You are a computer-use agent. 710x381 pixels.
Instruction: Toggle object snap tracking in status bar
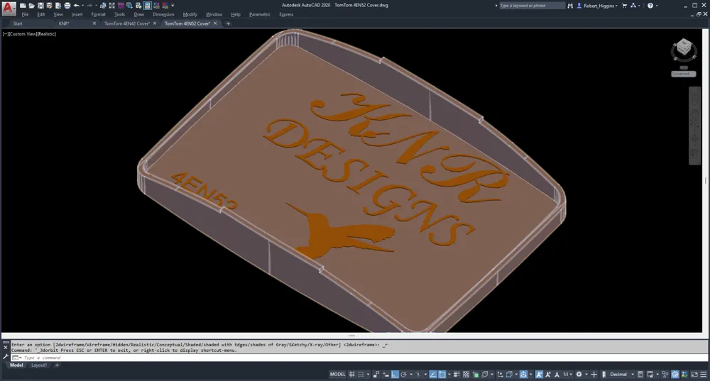(432, 374)
